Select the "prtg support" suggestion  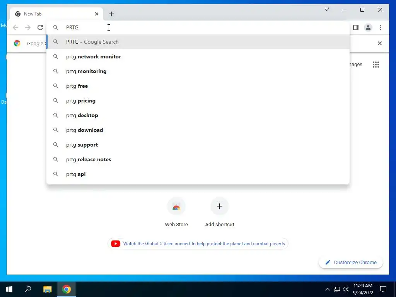coord(198,145)
